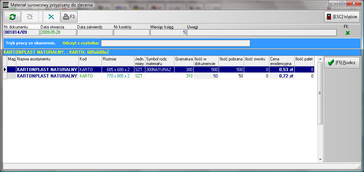This screenshot has height=172, width=364.
Task: Click the Uwagi notes field
Action: [261, 33]
